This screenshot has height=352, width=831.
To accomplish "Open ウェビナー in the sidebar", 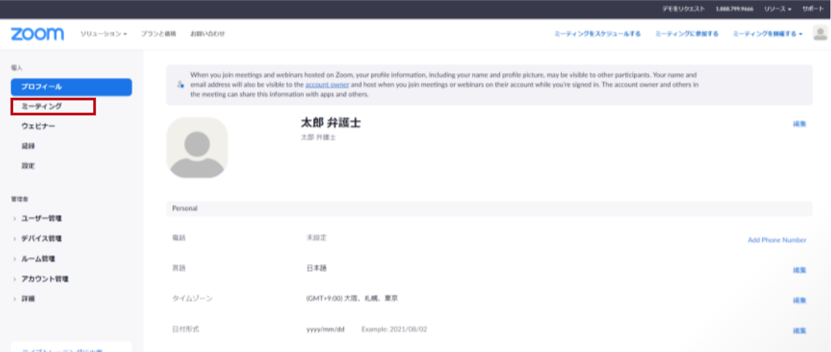I will (38, 126).
